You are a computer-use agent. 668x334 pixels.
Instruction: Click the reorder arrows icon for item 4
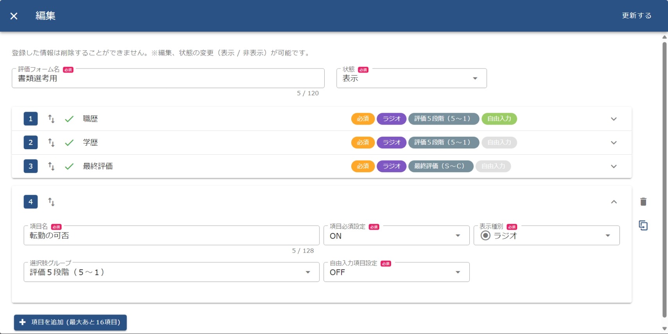point(51,202)
